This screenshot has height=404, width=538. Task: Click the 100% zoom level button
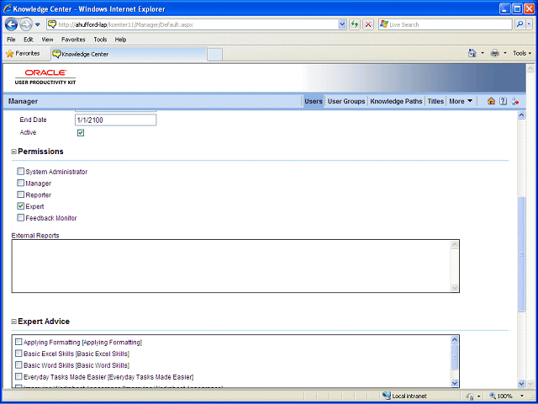[501, 396]
